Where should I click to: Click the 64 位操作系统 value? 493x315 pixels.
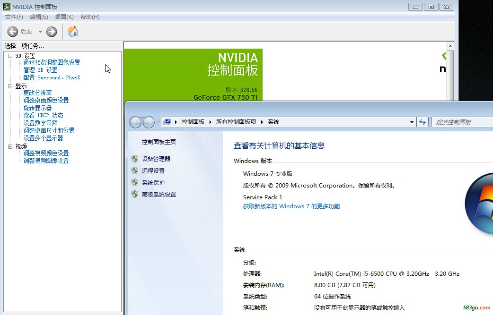tap(332, 296)
